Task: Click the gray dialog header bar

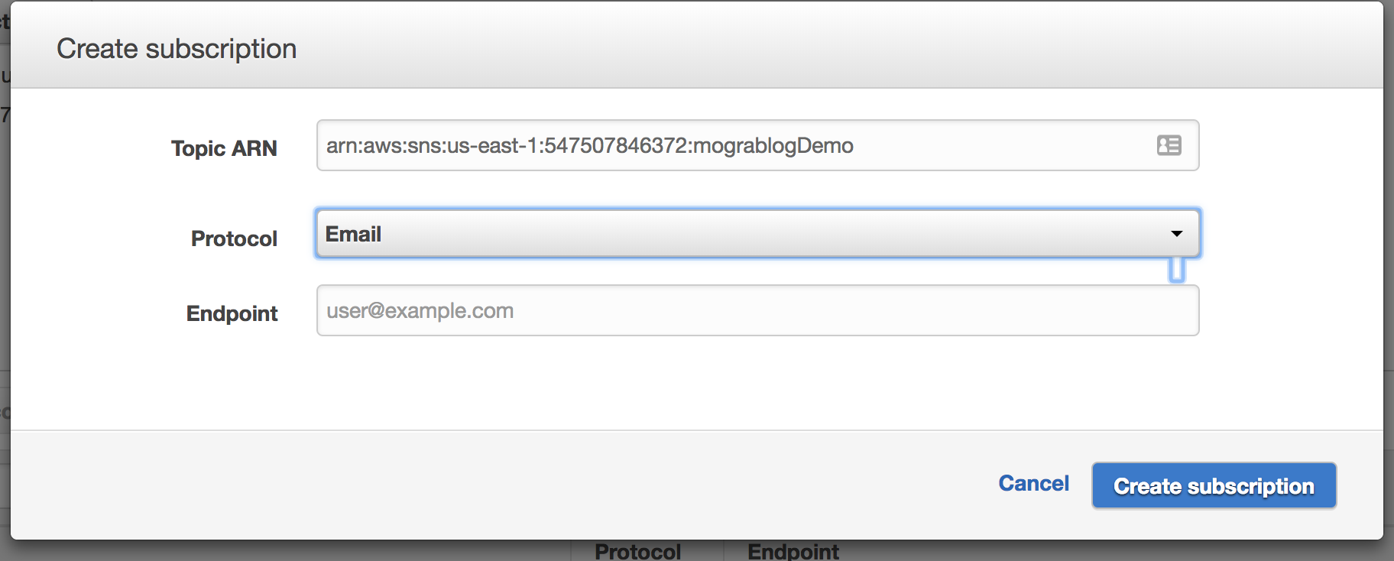Action: [x=697, y=45]
